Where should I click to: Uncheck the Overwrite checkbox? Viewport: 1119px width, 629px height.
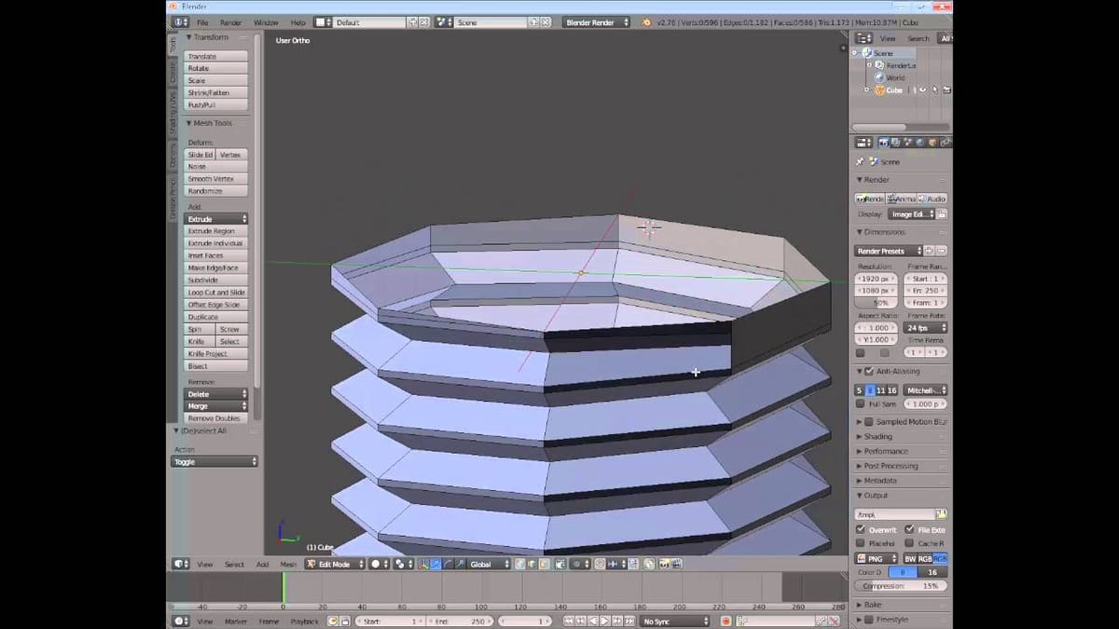coord(860,529)
